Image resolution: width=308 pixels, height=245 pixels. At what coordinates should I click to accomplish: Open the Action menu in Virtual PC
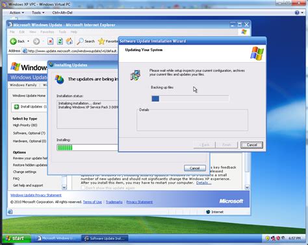point(17,12)
